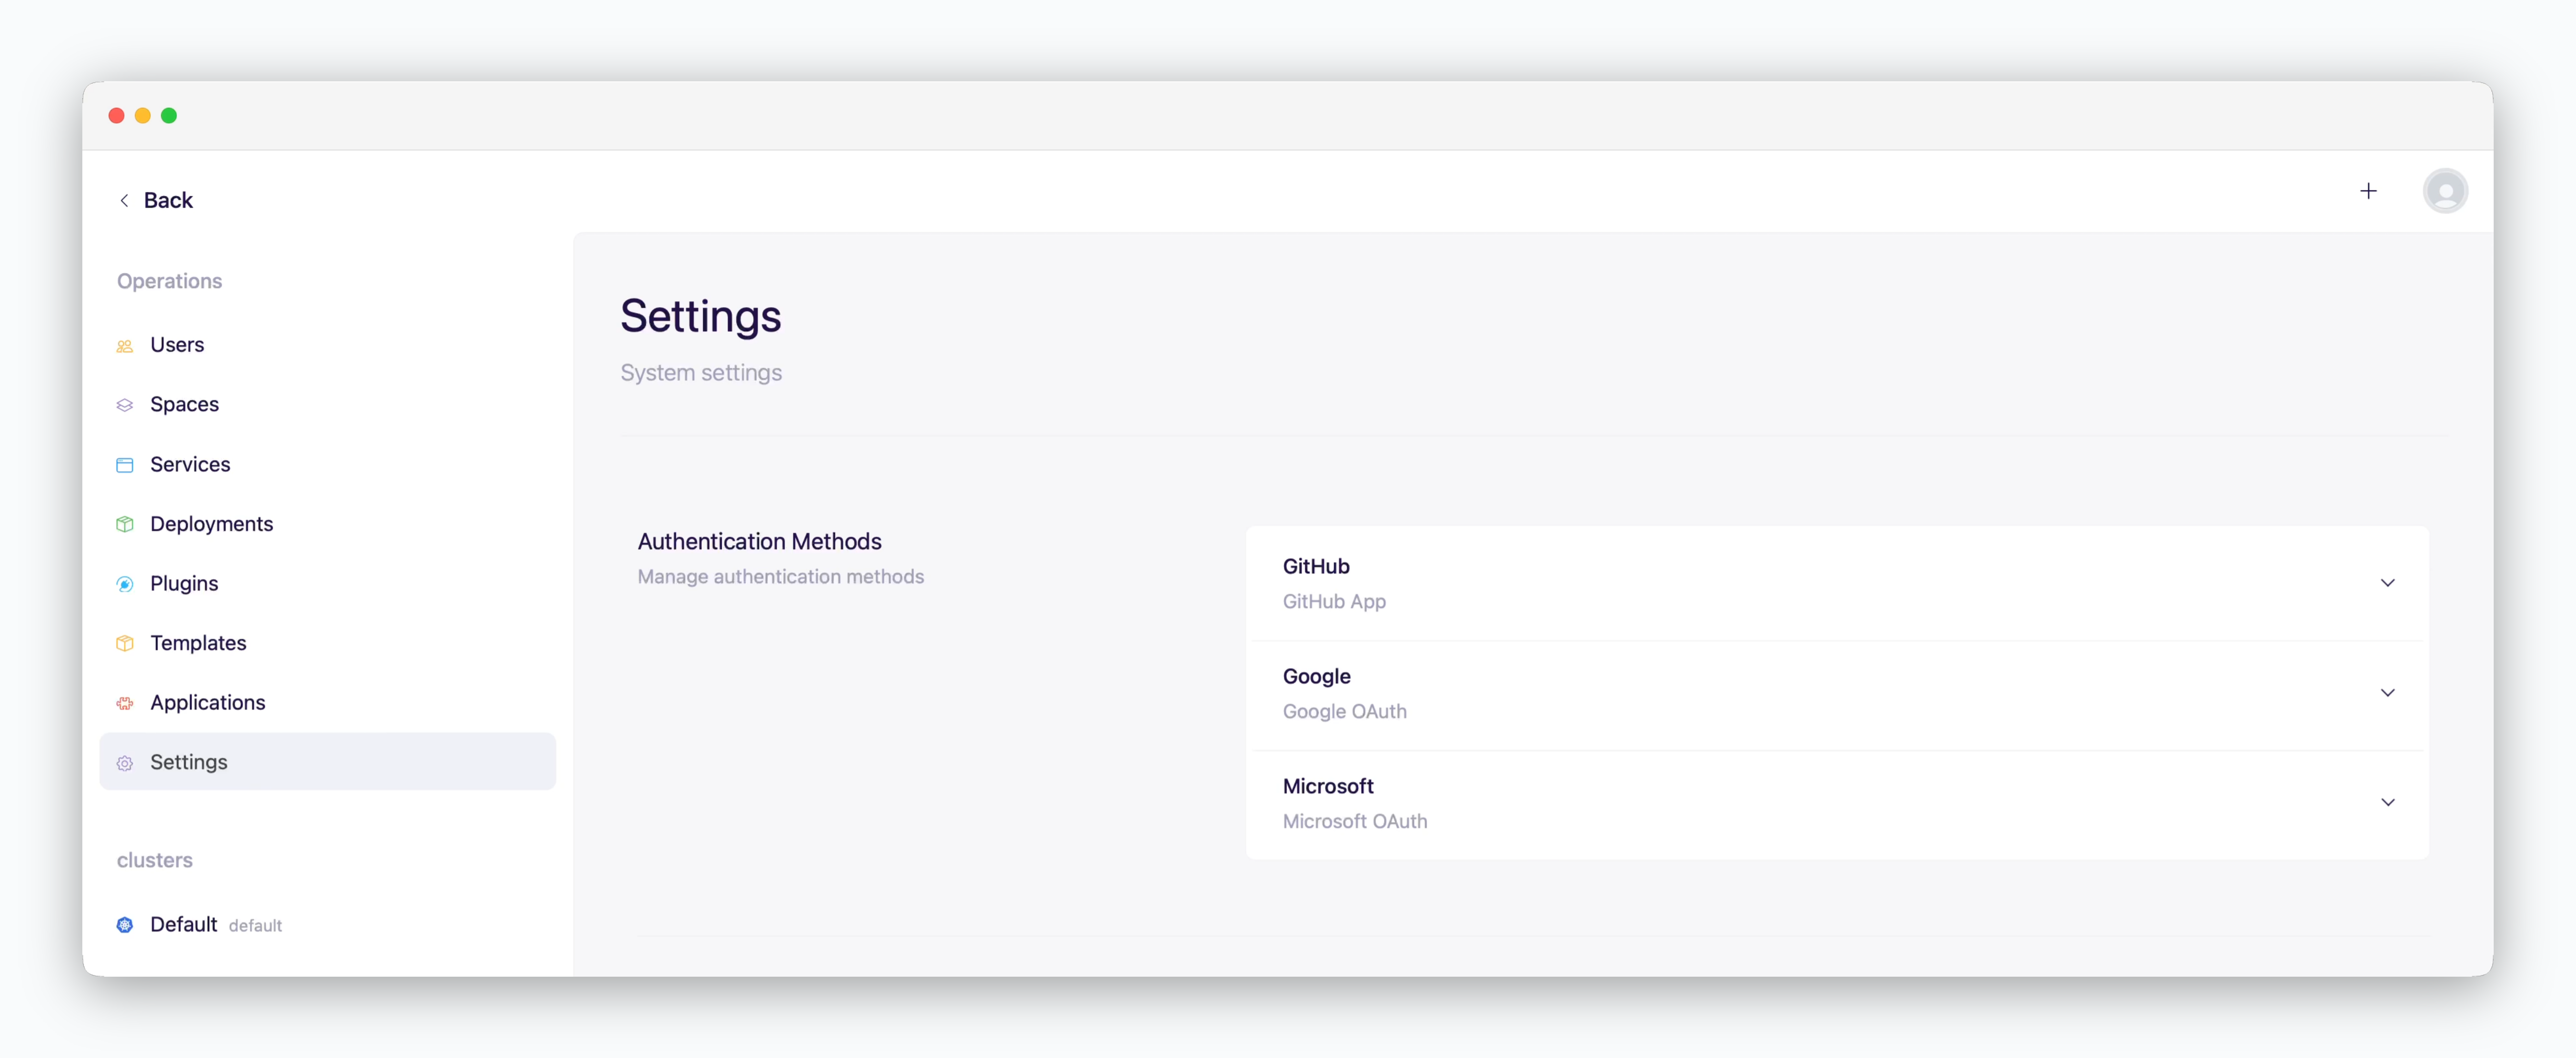Click the Google OAuth subtitle text
Image resolution: width=2576 pixels, height=1058 pixels.
click(1344, 712)
